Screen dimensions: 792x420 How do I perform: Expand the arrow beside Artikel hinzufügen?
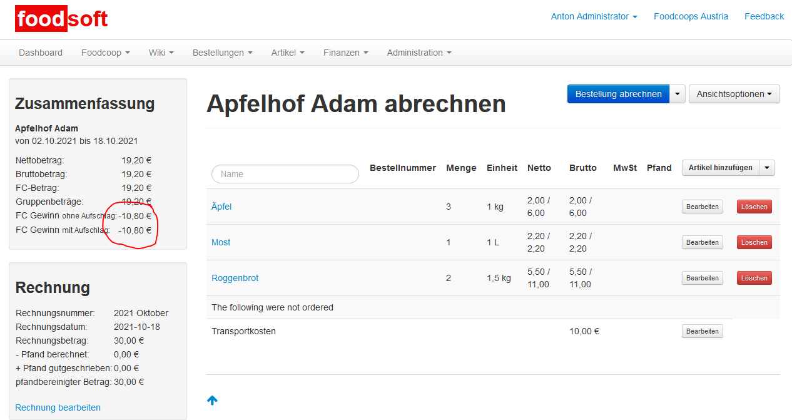[x=767, y=168]
